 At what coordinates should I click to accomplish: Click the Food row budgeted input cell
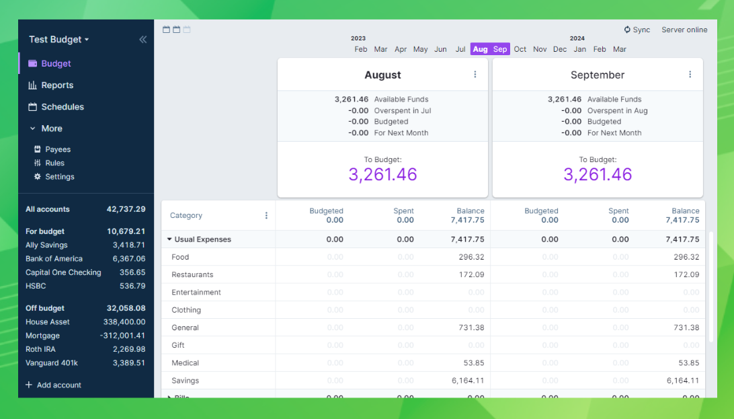(x=334, y=256)
